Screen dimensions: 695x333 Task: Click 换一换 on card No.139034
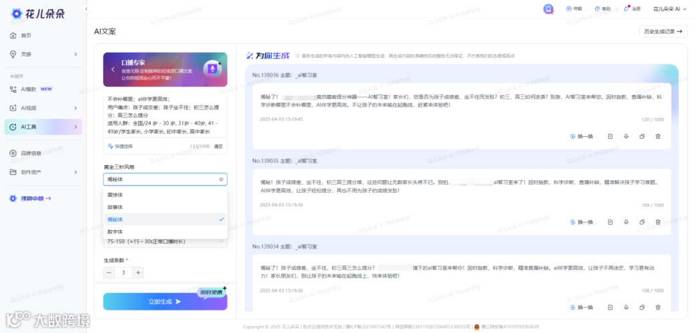(x=581, y=307)
